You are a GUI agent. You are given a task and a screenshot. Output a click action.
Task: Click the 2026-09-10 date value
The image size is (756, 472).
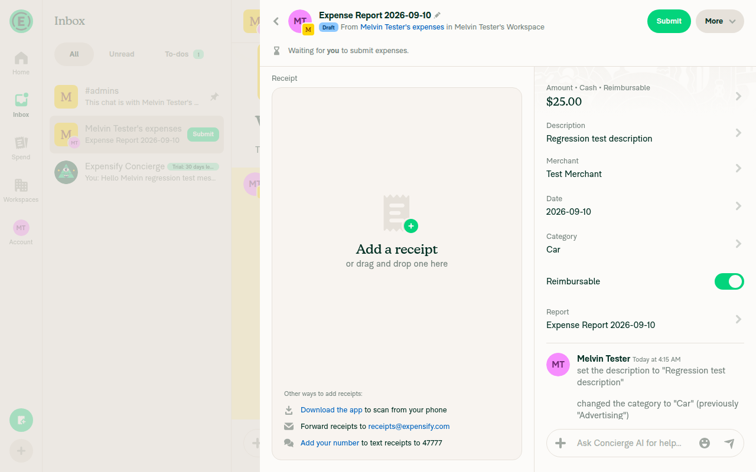click(x=569, y=212)
